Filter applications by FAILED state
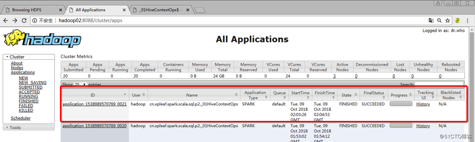475x142 pixels. click(26, 106)
